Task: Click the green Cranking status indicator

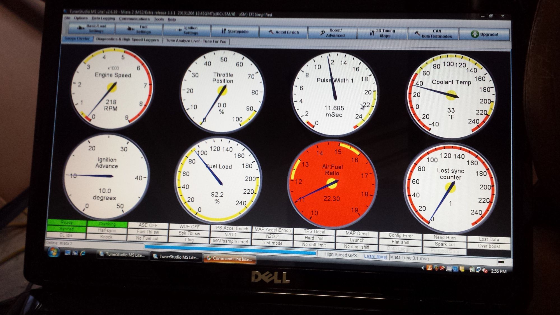Action: coord(107,224)
